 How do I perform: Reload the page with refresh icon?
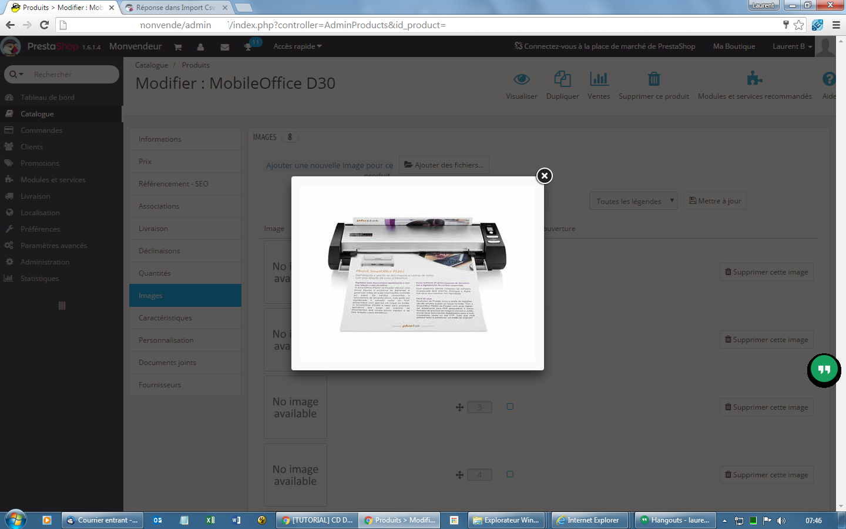coord(44,25)
